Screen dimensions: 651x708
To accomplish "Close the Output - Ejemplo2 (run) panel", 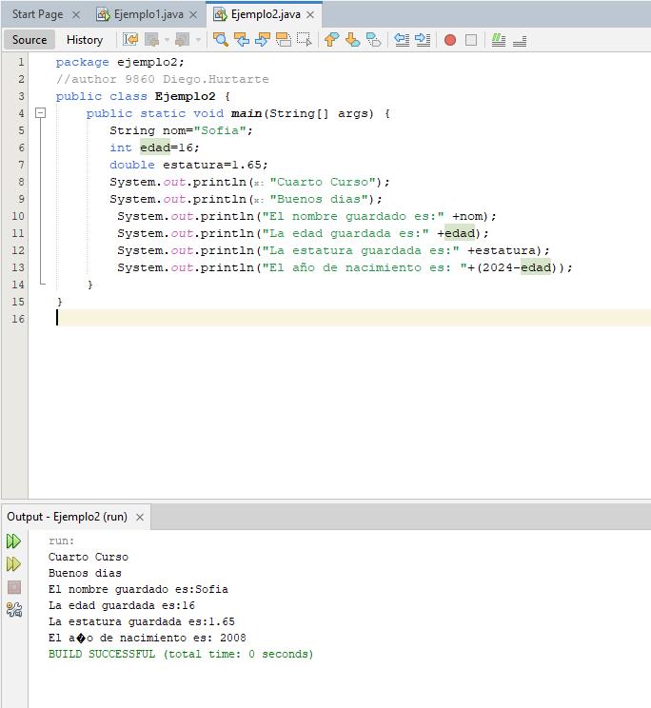I will point(140,517).
